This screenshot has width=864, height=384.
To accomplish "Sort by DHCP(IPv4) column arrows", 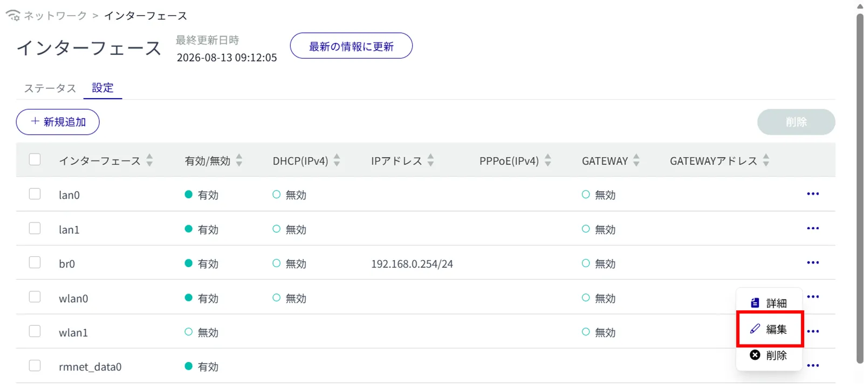I will tap(337, 160).
